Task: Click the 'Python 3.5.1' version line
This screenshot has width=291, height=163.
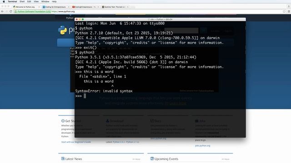Action: pyautogui.click(x=135, y=57)
